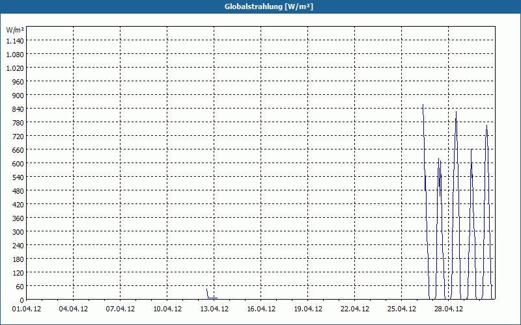The width and height of the screenshot is (521, 325).
Task: Select the 28.04.12 date label
Action: [x=448, y=309]
